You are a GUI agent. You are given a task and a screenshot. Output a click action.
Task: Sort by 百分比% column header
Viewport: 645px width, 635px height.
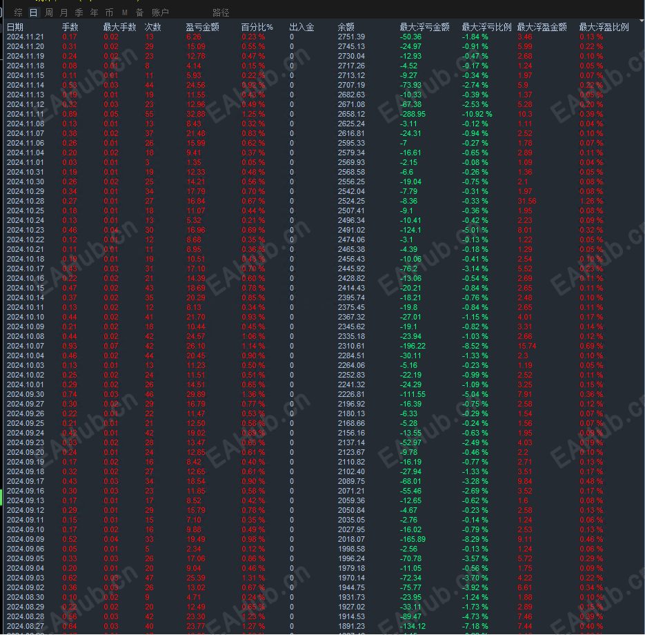coord(257,28)
